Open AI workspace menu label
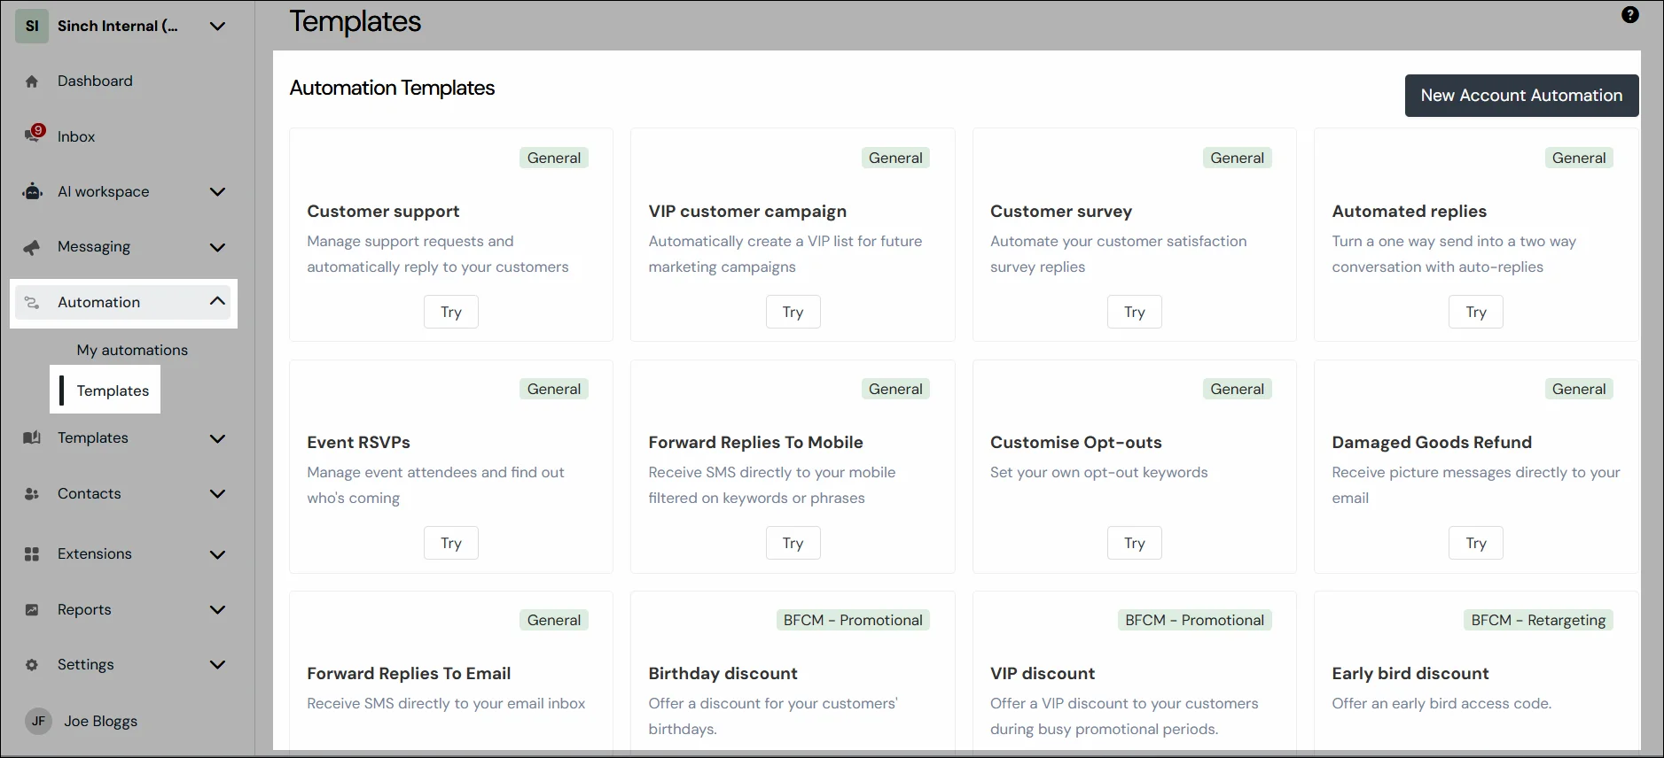This screenshot has width=1664, height=758. (103, 192)
